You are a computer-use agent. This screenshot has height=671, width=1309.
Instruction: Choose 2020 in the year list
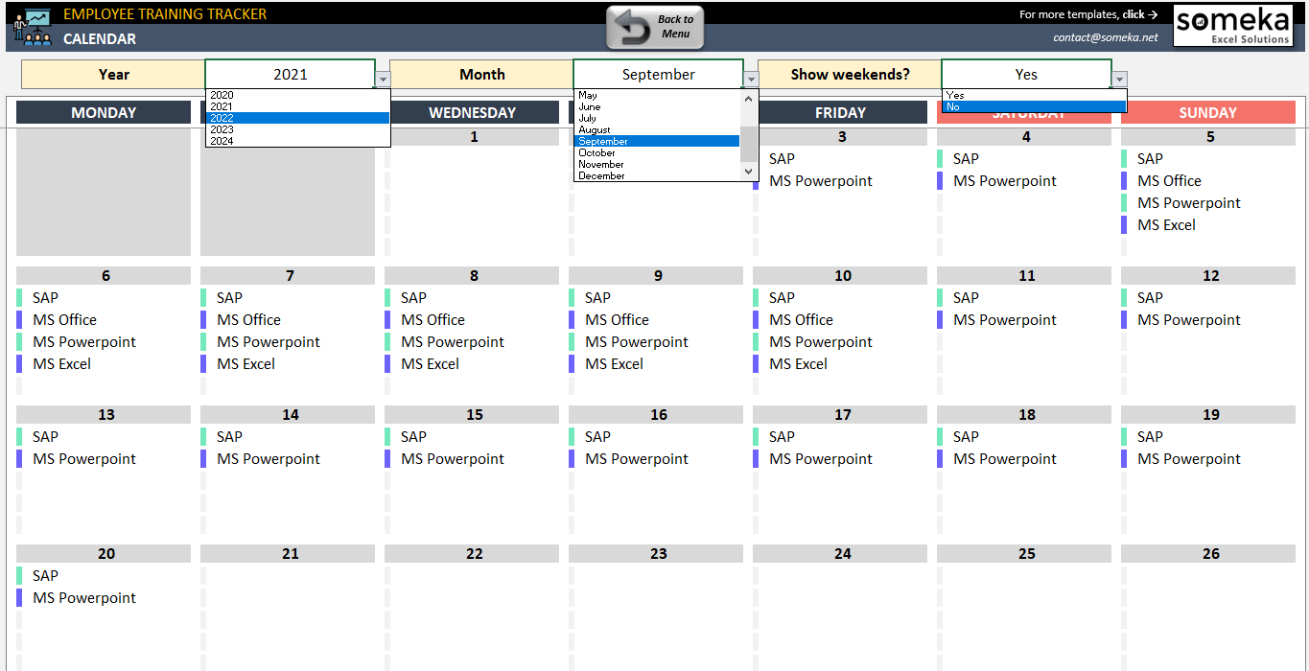pos(298,95)
